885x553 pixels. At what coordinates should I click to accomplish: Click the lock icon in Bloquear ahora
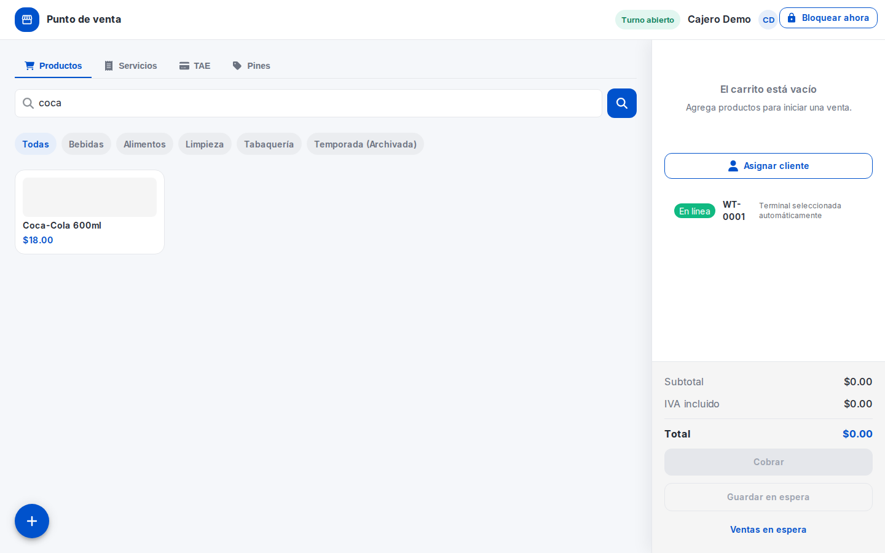[792, 18]
